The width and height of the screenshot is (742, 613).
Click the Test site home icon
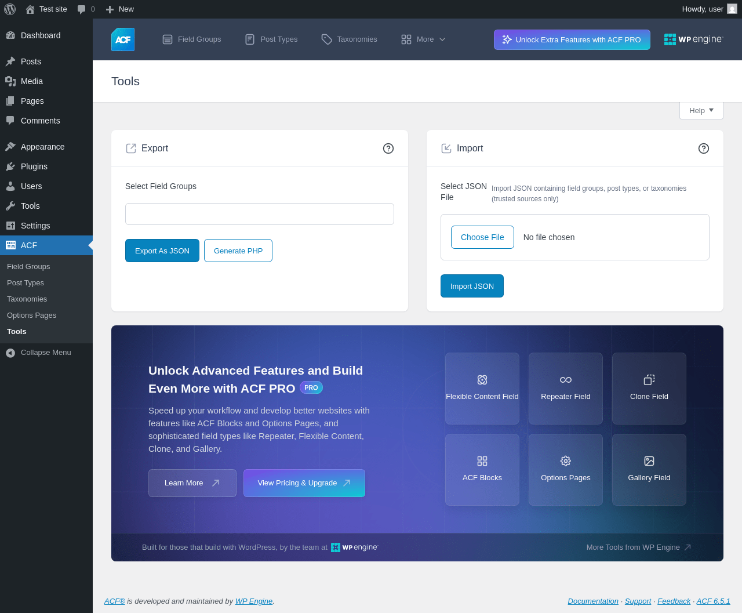tap(30, 9)
